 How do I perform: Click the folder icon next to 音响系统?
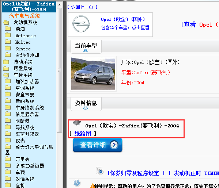coord(8,101)
